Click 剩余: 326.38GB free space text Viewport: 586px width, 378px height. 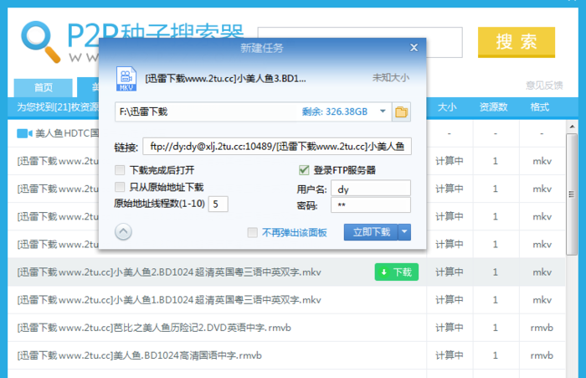(x=335, y=111)
